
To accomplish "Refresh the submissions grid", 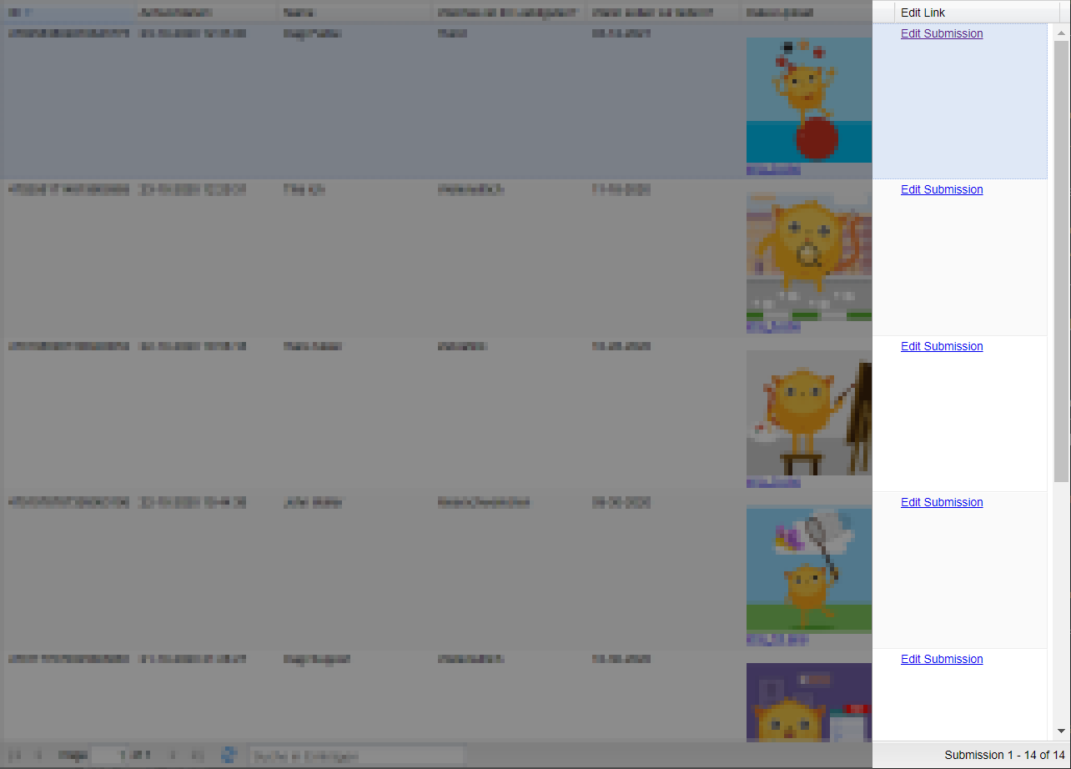I will pyautogui.click(x=229, y=756).
